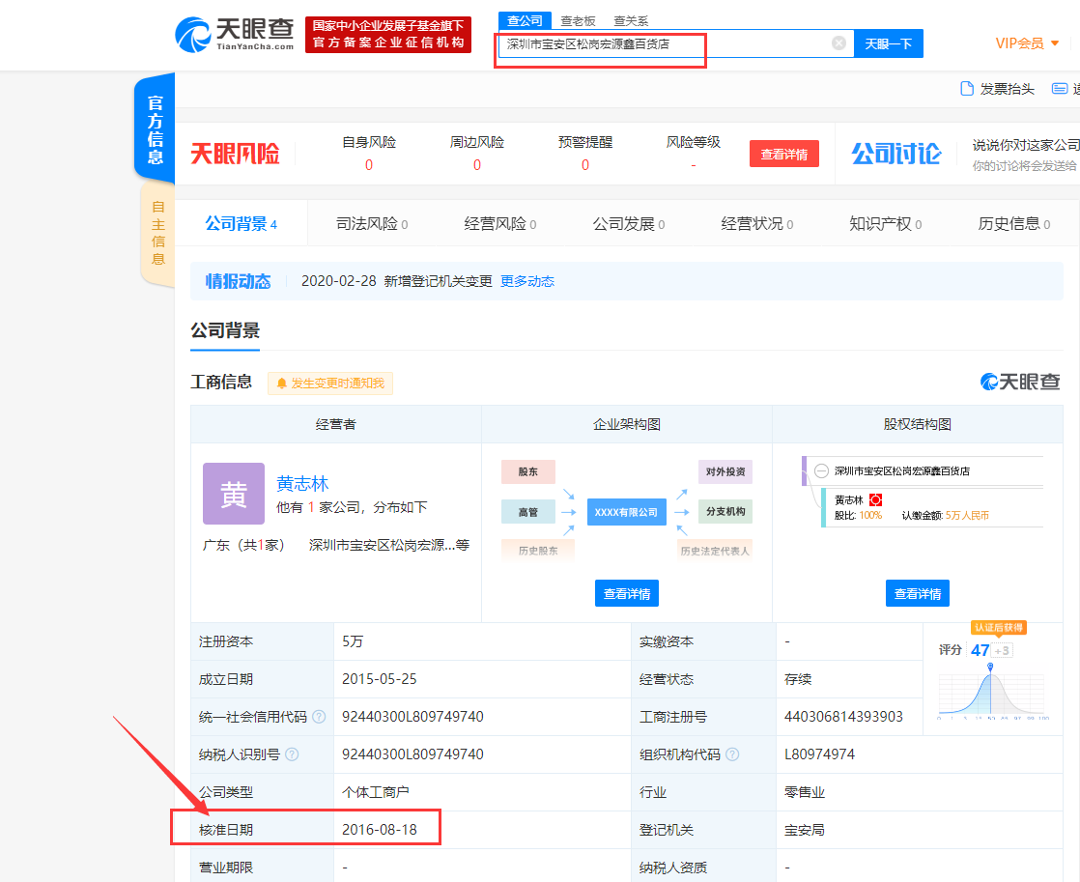This screenshot has height=882, width=1080.
Task: Switch to 知识产权 tab
Action: [x=886, y=224]
